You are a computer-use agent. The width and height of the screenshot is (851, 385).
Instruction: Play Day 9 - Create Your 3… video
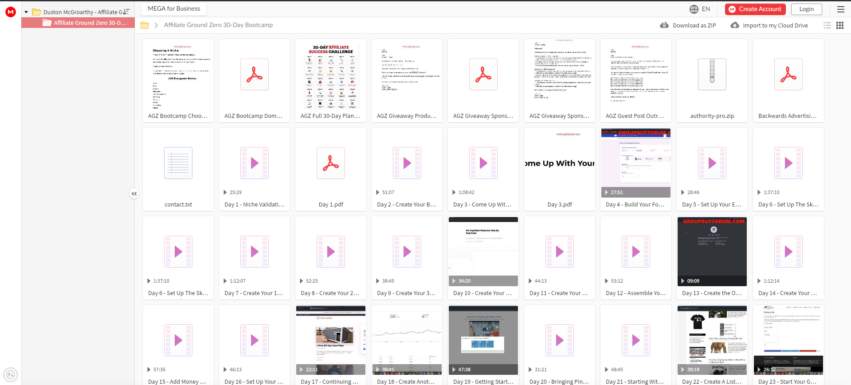(407, 252)
